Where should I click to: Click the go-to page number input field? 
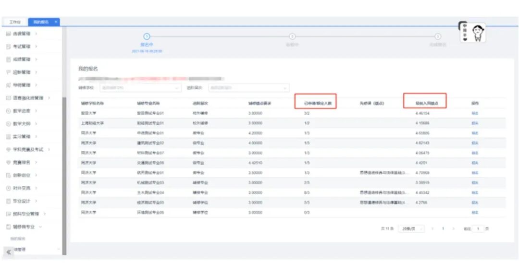click(x=478, y=229)
